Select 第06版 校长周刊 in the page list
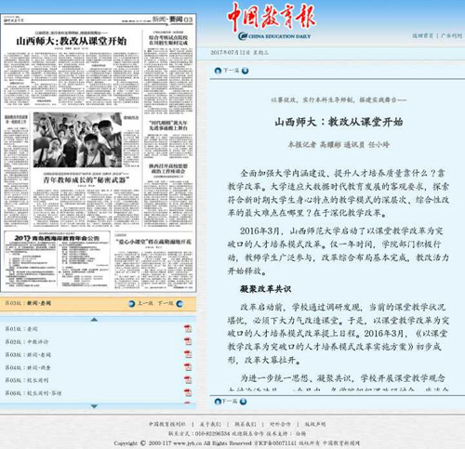The width and height of the screenshot is (465, 449). coord(33,393)
